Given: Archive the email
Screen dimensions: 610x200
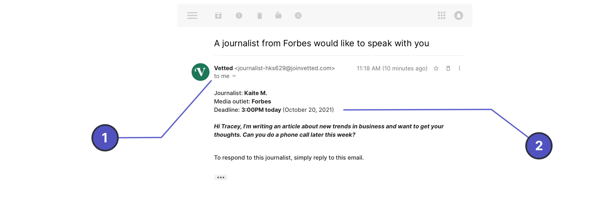Looking at the screenshot, I should pos(219,16).
